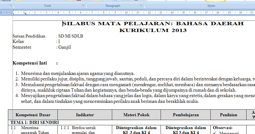The height and width of the screenshot is (134, 255).
Task: Click the 'Satuan Pendidikan' label
Action: pyautogui.click(x=29, y=36)
